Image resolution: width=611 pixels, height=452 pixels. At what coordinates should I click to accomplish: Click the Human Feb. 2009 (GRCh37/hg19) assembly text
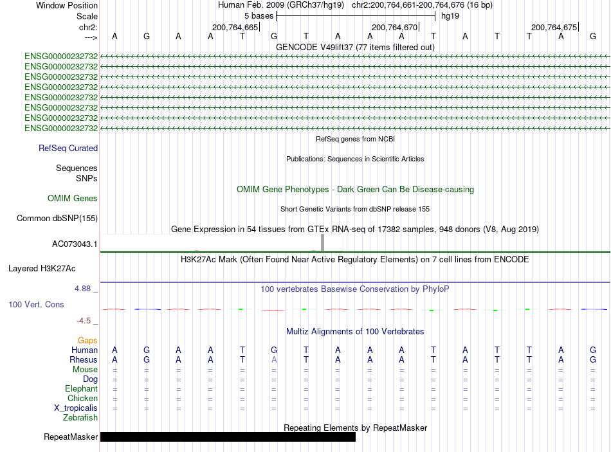tap(281, 5)
